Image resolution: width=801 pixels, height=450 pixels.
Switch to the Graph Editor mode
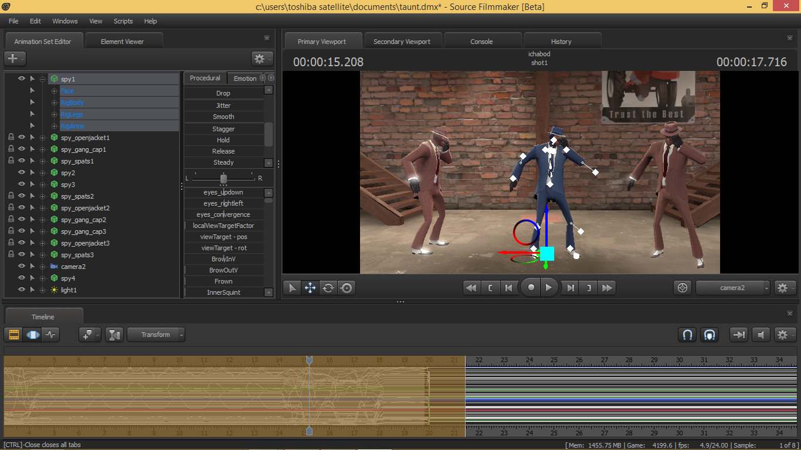pos(51,335)
